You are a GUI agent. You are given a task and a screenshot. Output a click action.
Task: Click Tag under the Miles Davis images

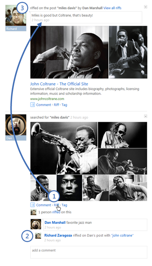click(x=64, y=205)
